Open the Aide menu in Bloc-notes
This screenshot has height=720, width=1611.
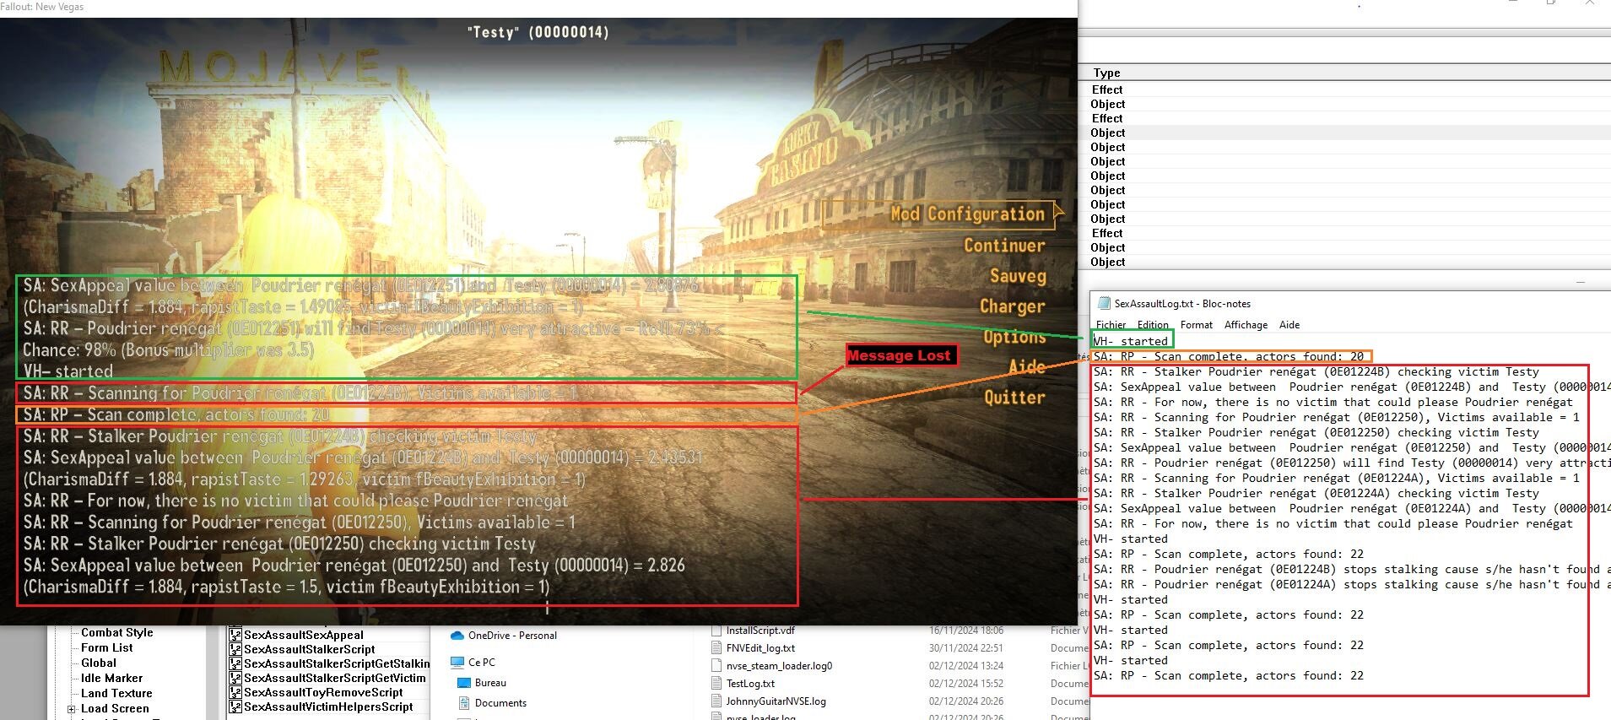click(1289, 325)
